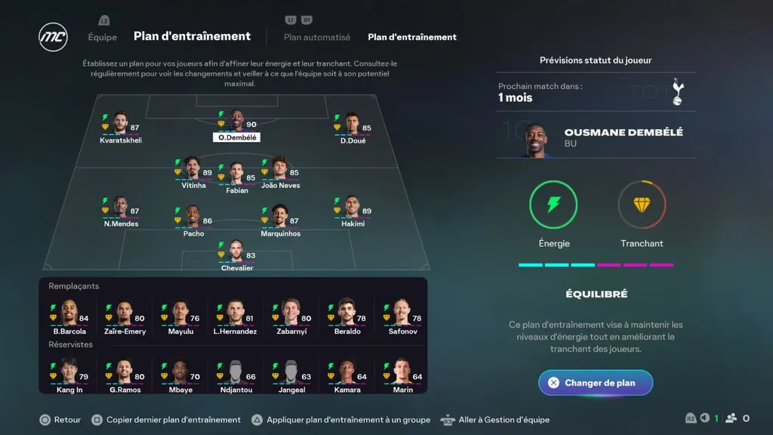Select goalkeeper Chevalier on the pitch

click(x=236, y=256)
